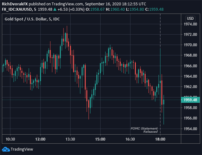Click the 1968.00 price axis label
This screenshot has height=155, width=202.
190,55
